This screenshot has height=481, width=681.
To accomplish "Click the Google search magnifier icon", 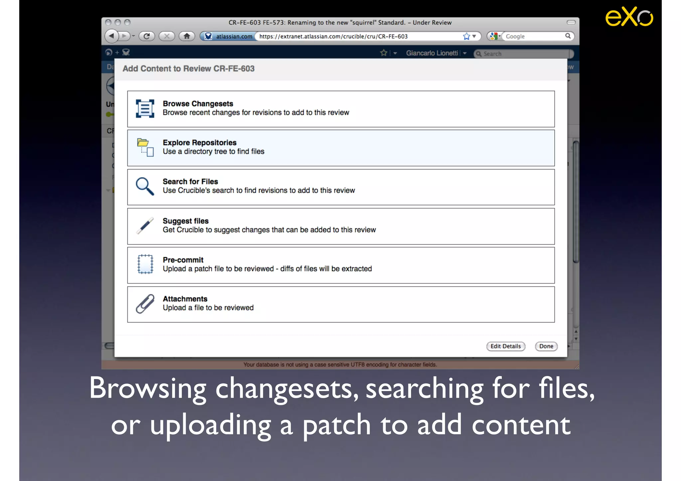I will point(568,36).
